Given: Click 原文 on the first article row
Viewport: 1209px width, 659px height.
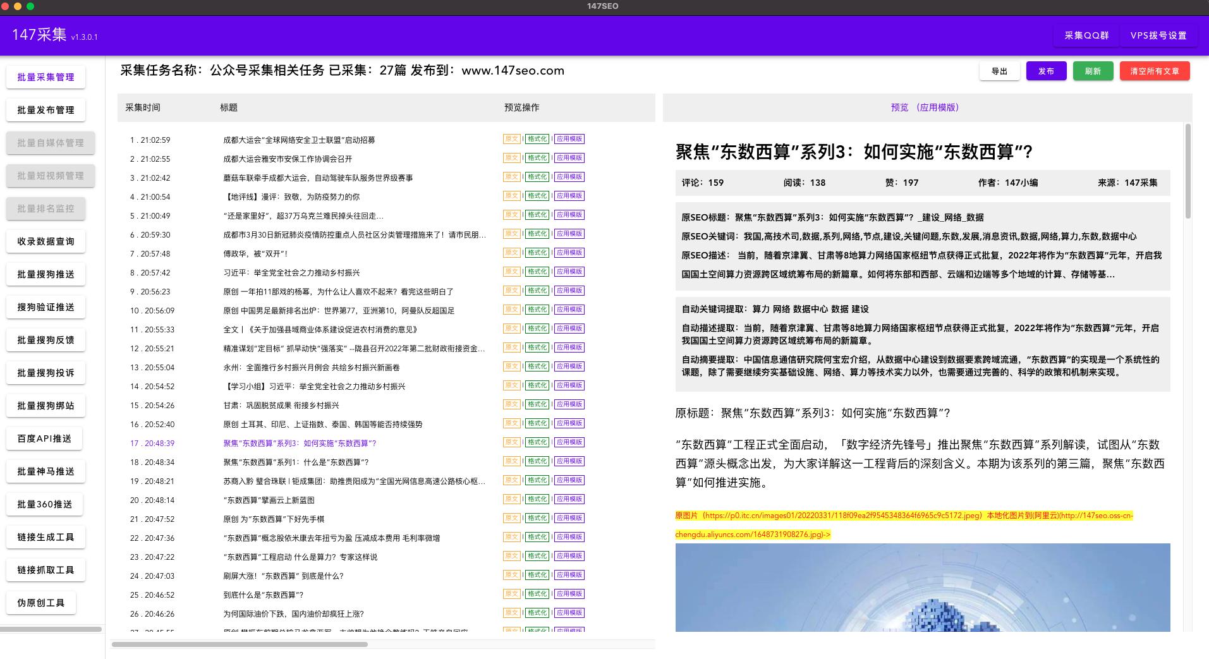Looking at the screenshot, I should [512, 139].
